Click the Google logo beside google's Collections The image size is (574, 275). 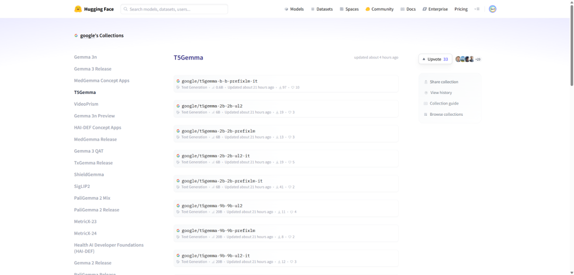[x=76, y=36]
